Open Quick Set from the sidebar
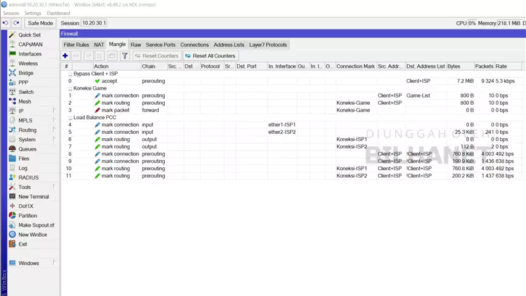Screen dimensions: 526x296 click(29, 35)
